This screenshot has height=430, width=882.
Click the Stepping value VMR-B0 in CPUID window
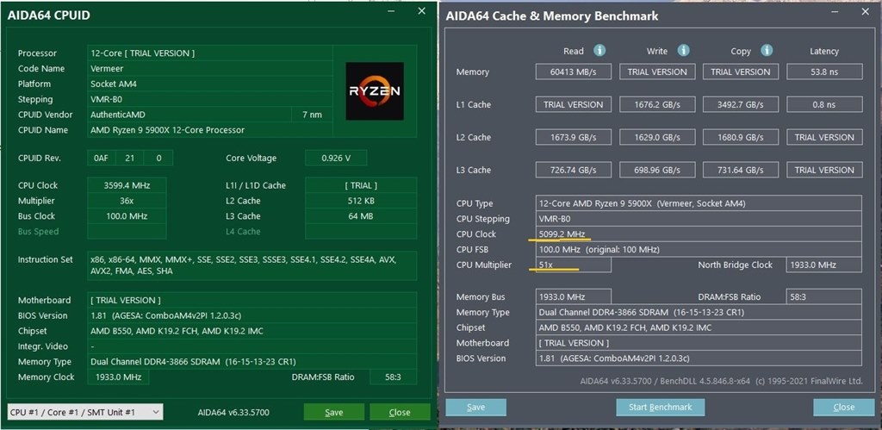[210, 99]
